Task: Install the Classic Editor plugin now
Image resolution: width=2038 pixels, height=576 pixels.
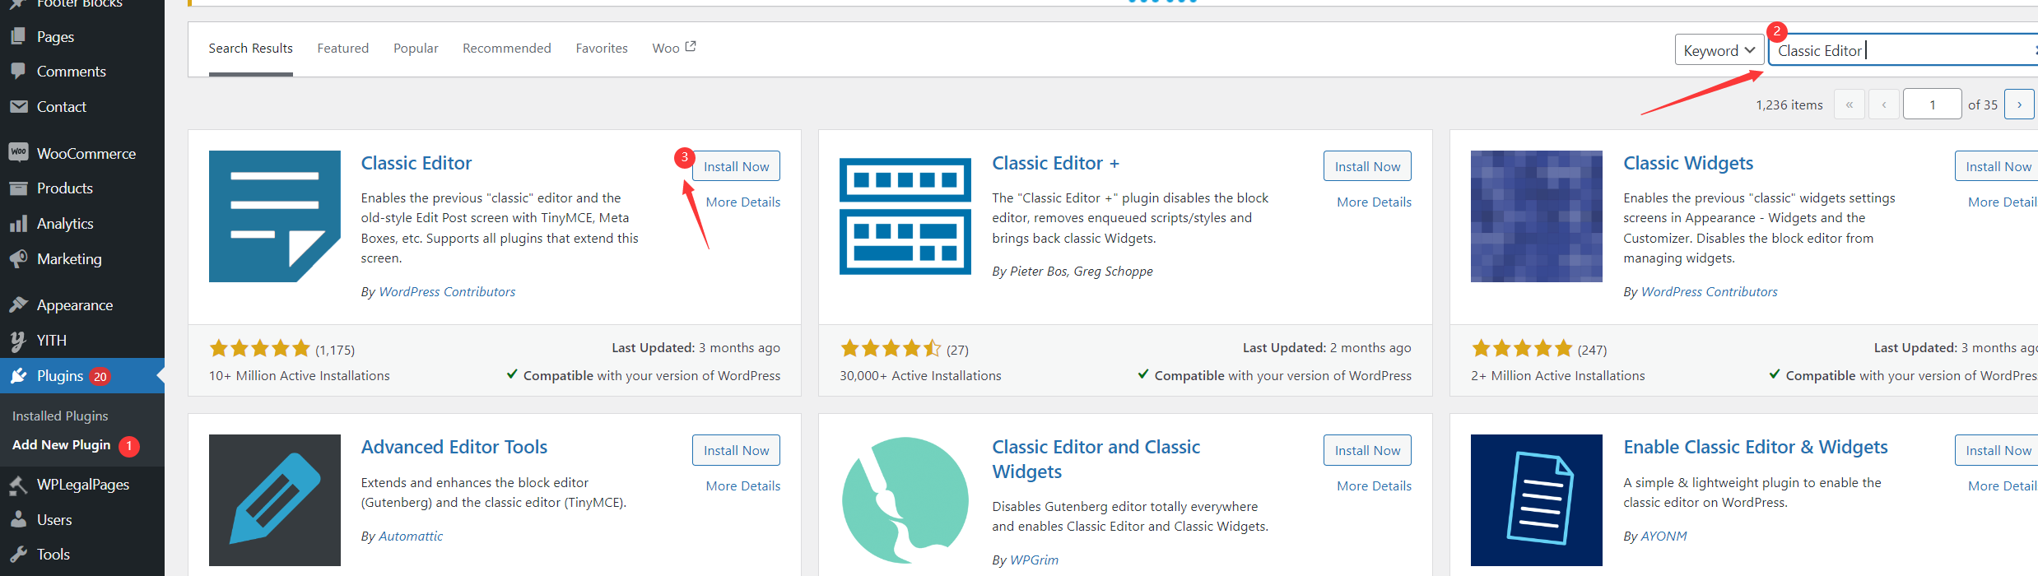Action: 736,166
